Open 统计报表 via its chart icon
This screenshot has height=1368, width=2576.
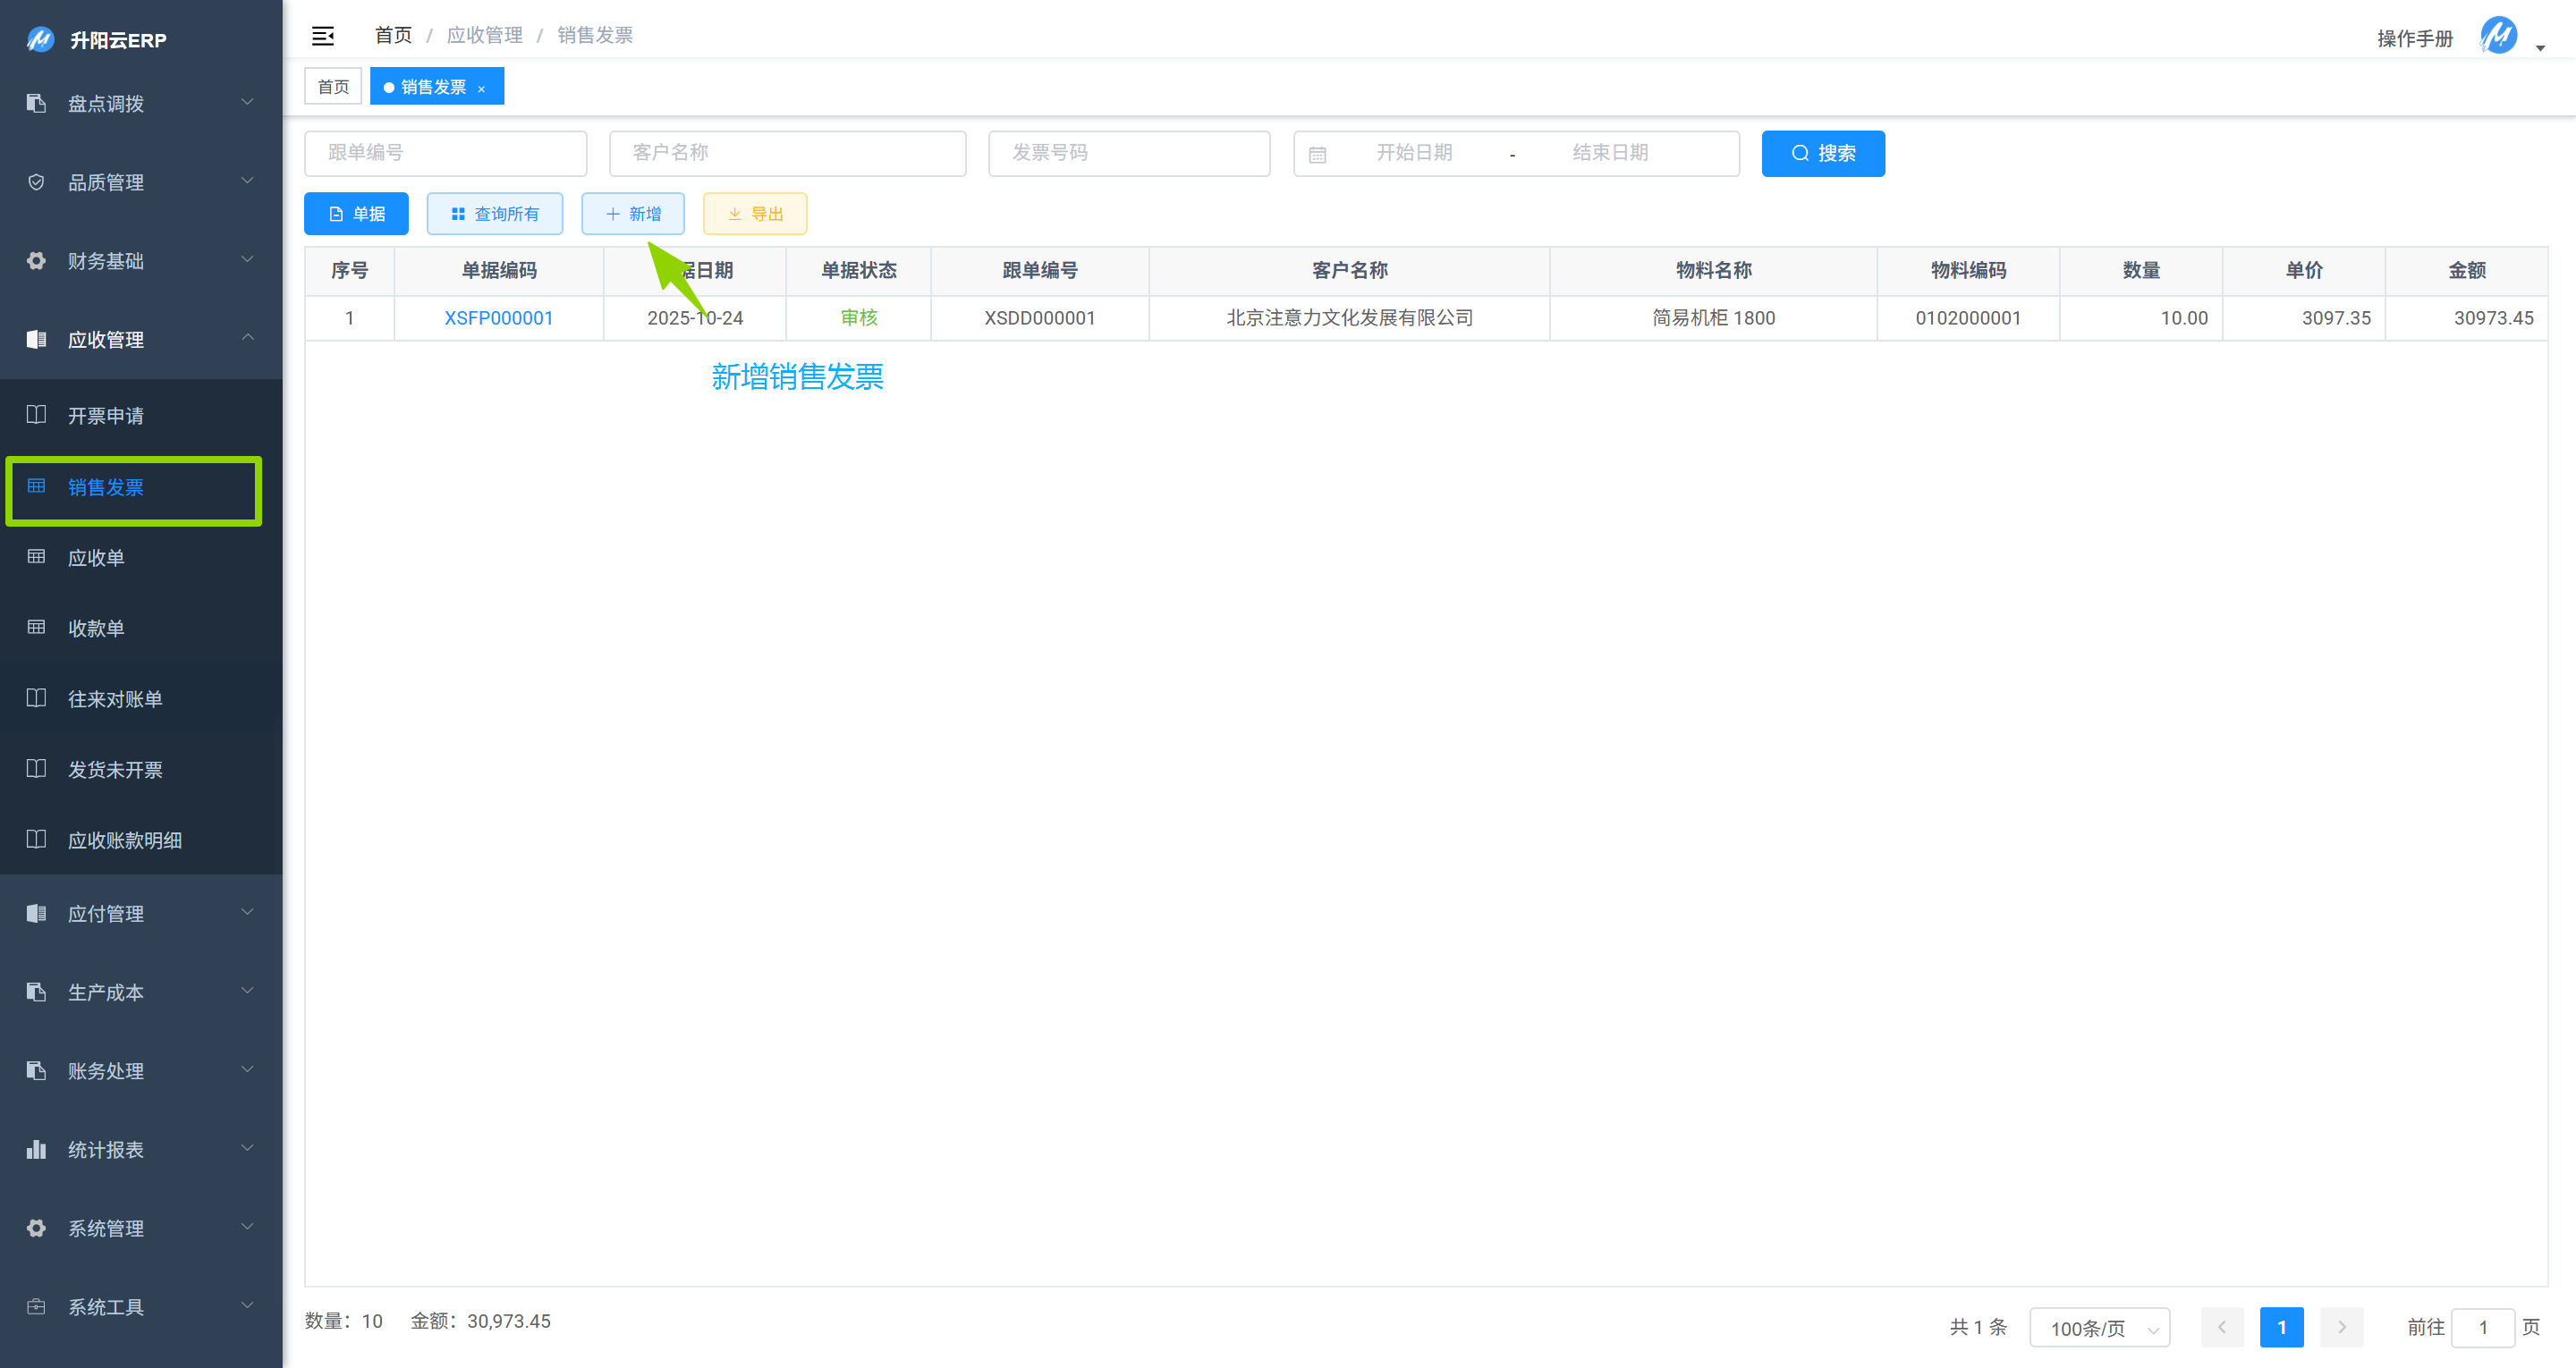point(36,1149)
